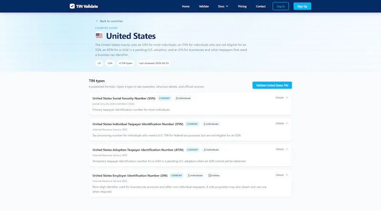Click the CURRENT badge on the SSN card
Image resolution: width=381 pixels, height=211 pixels.
coord(164,98)
